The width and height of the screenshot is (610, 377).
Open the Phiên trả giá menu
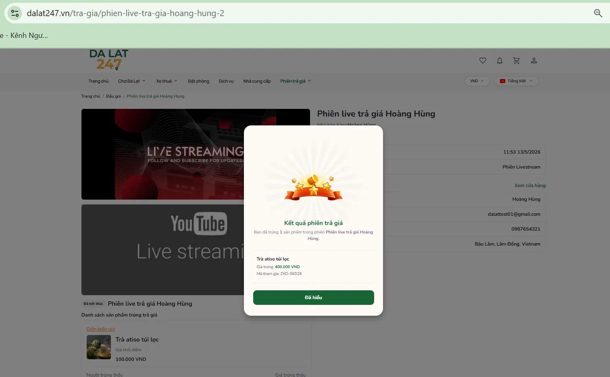point(296,81)
